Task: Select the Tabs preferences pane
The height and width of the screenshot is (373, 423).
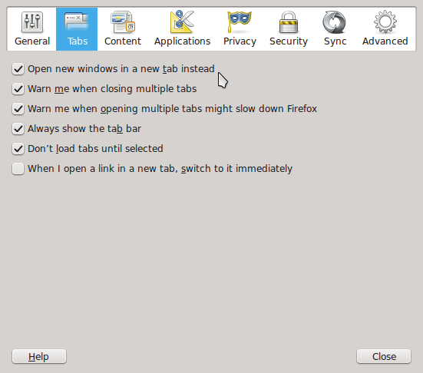Action: 77,29
